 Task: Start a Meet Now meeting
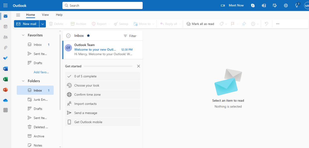click(x=233, y=5)
